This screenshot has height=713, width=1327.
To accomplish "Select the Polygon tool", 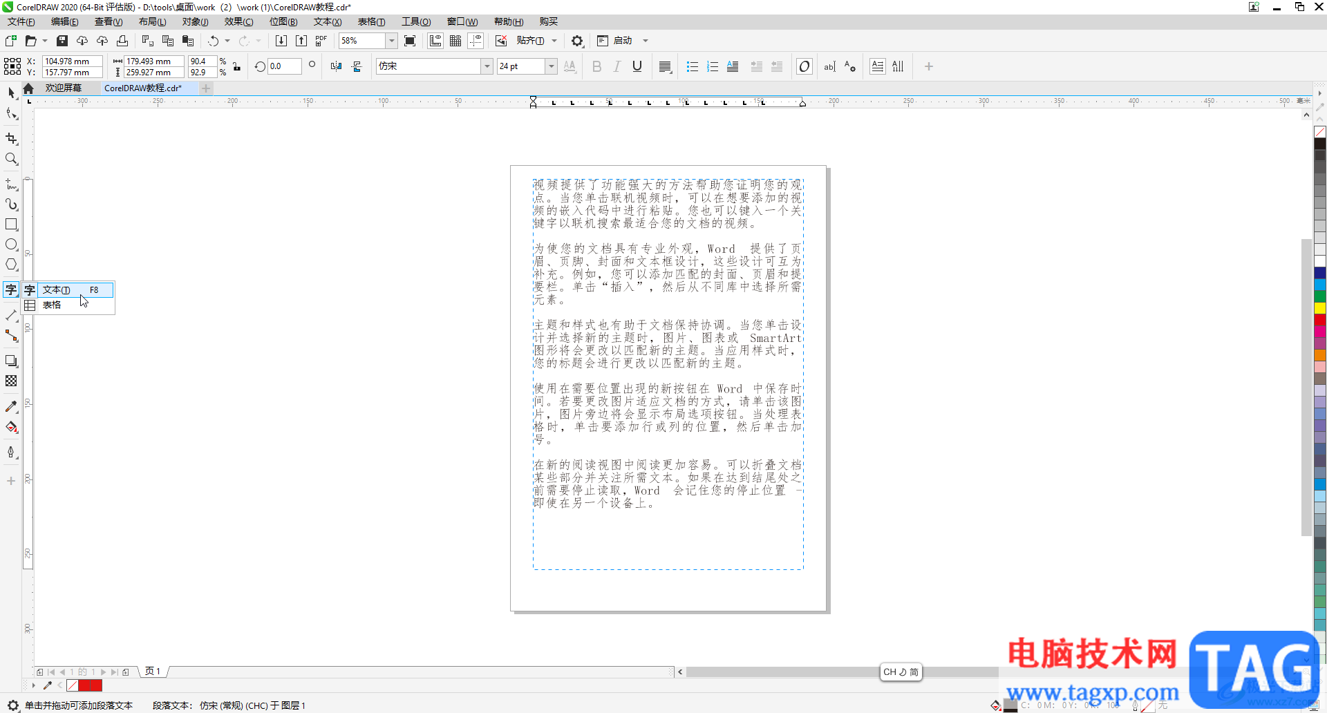I will coord(11,265).
